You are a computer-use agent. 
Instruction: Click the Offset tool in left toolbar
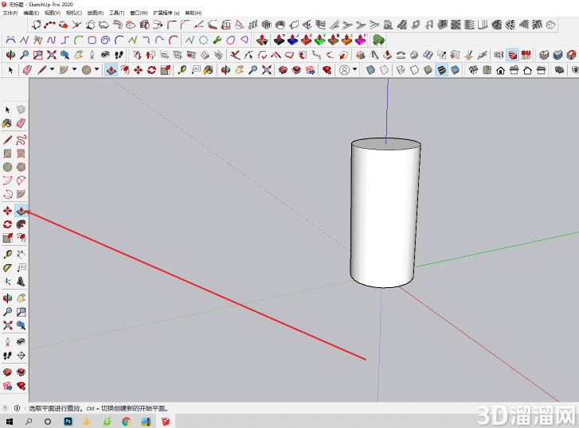pos(21,238)
